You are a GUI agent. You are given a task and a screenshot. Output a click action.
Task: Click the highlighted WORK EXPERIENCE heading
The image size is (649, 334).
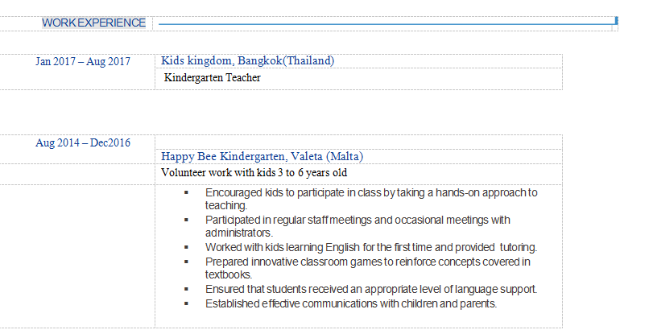(94, 23)
